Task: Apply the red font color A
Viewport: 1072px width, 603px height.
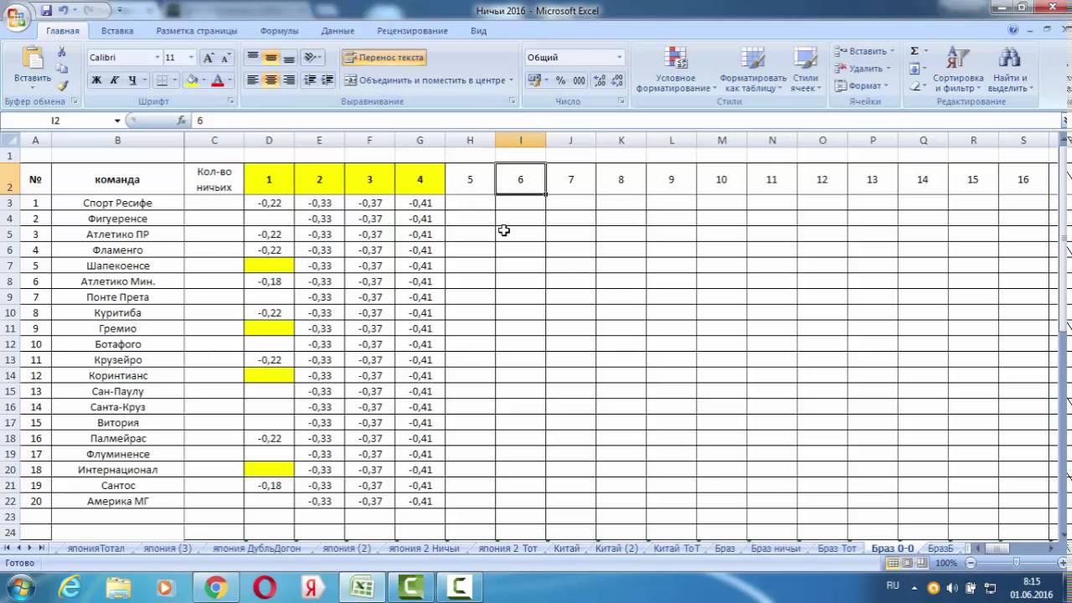Action: pyautogui.click(x=218, y=80)
